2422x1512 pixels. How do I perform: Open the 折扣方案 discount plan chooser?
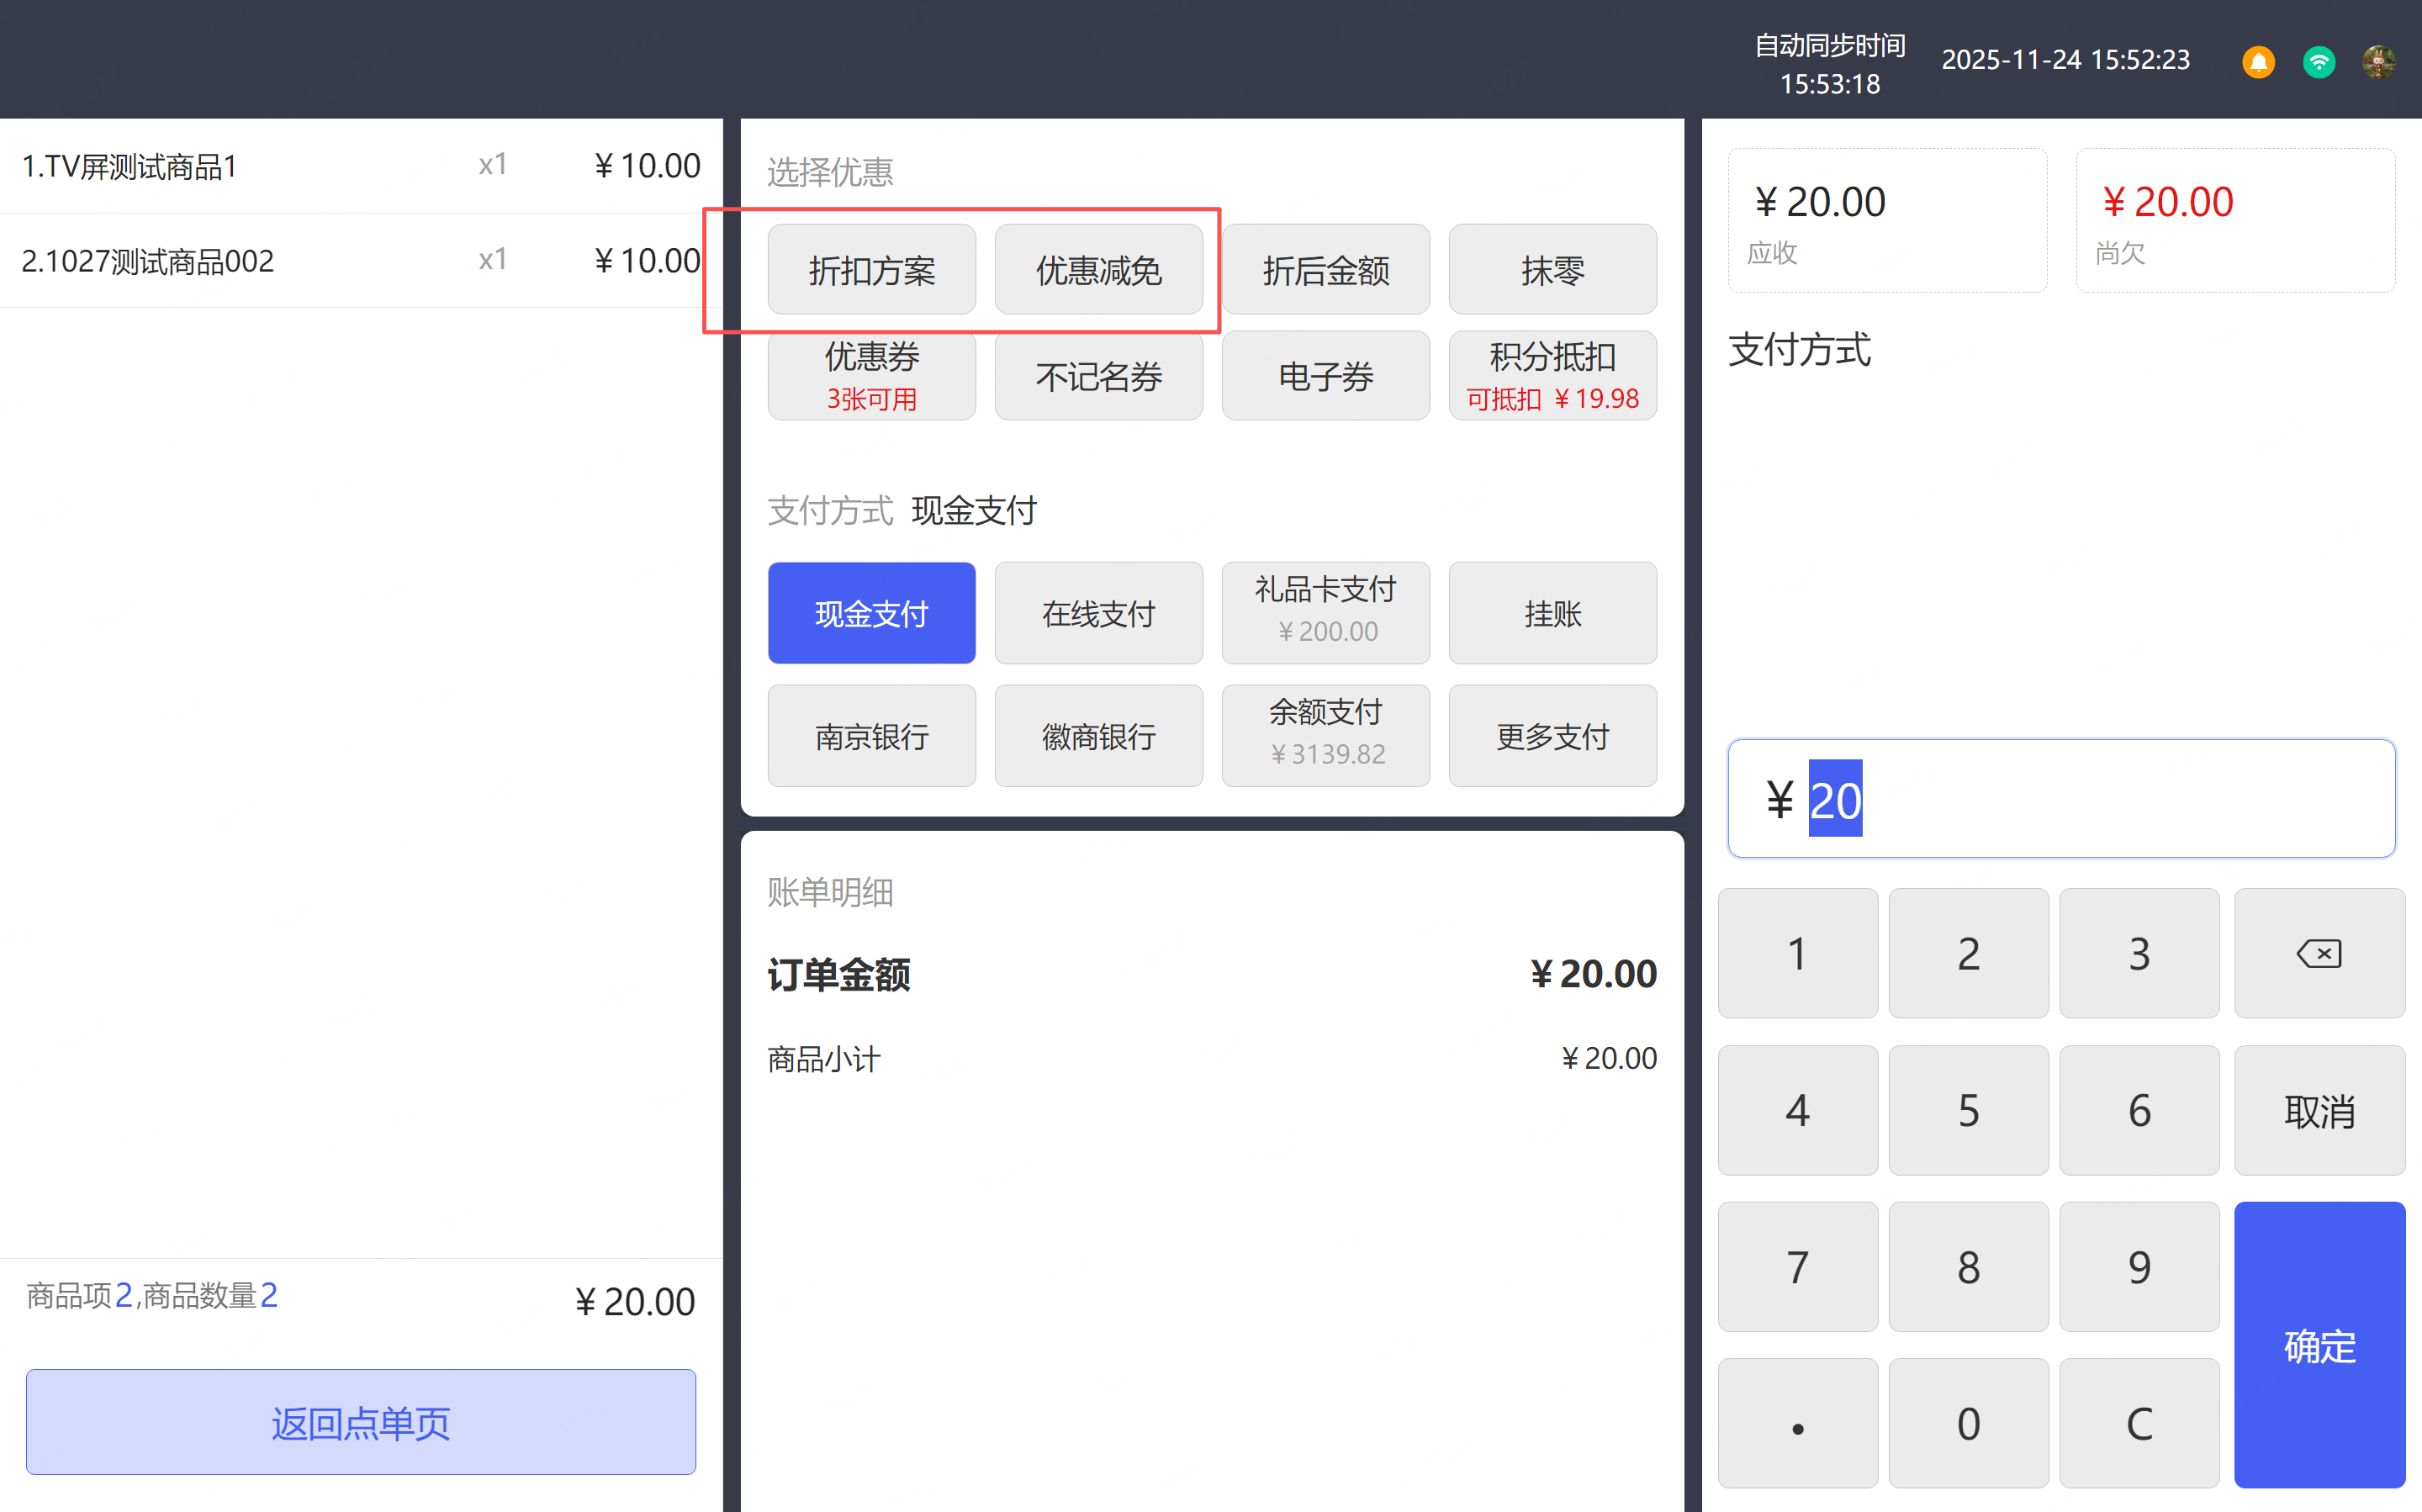click(871, 270)
